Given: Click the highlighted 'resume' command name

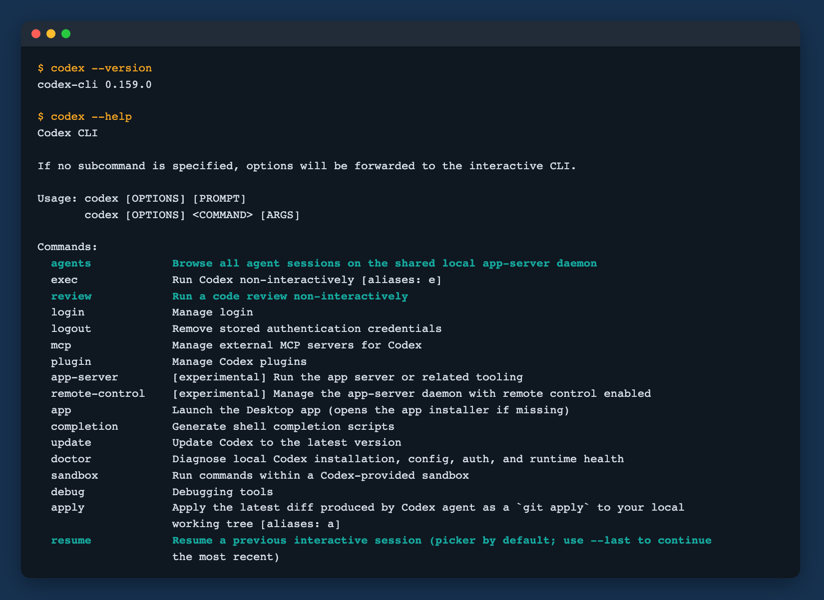Looking at the screenshot, I should [71, 540].
